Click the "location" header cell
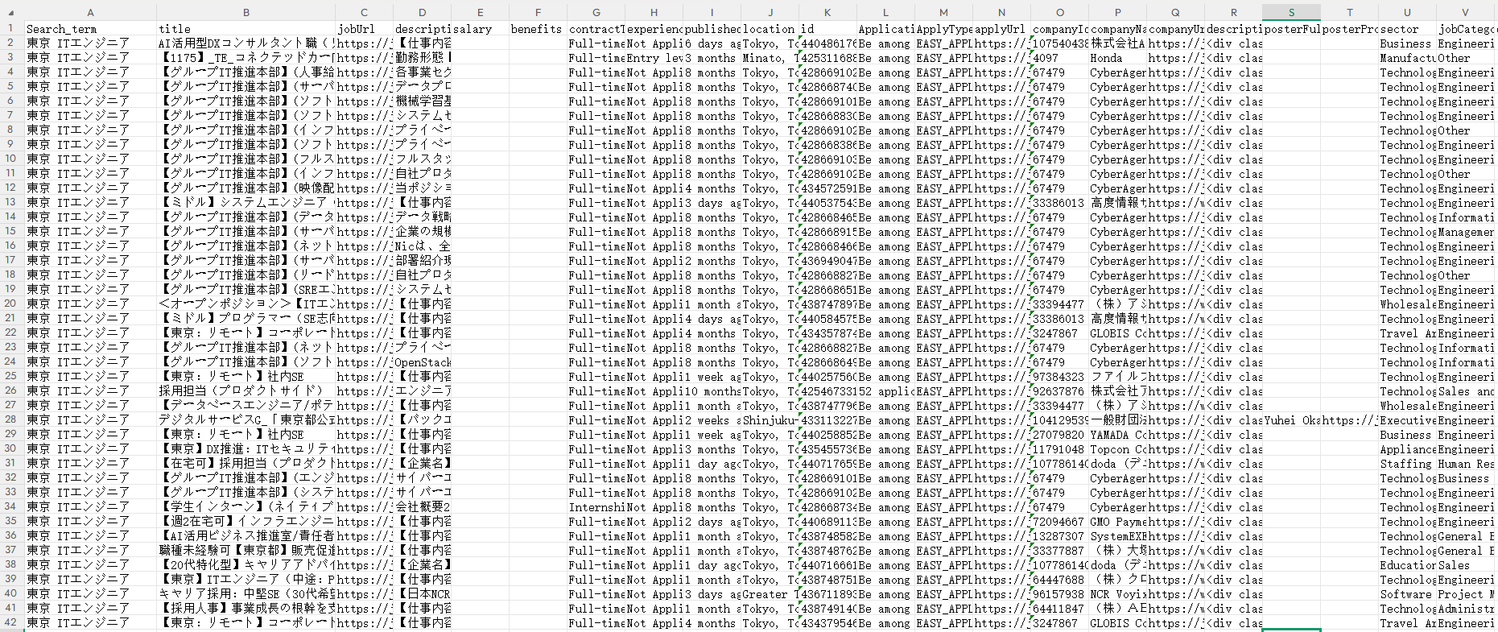 click(770, 29)
